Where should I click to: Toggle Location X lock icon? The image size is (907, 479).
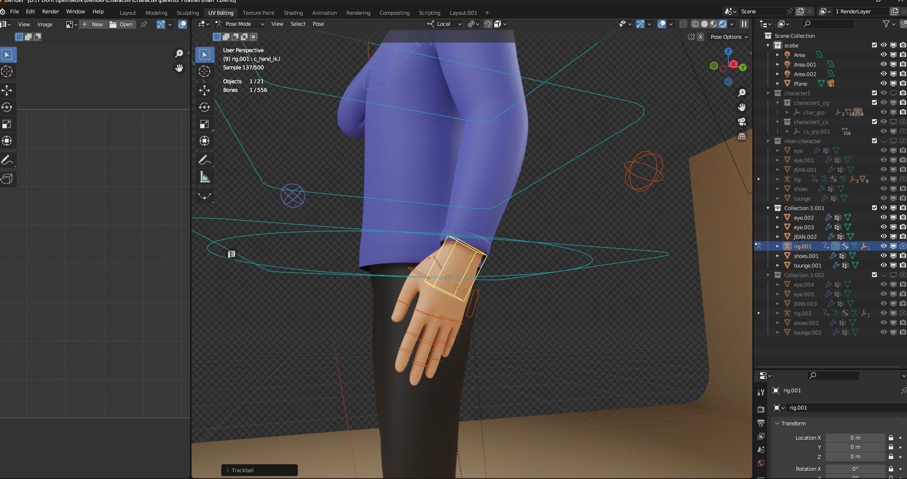click(891, 438)
